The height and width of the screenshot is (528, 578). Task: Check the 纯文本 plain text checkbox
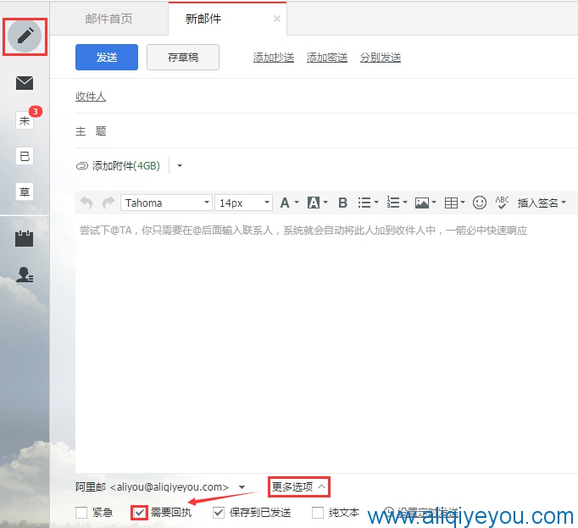[318, 513]
